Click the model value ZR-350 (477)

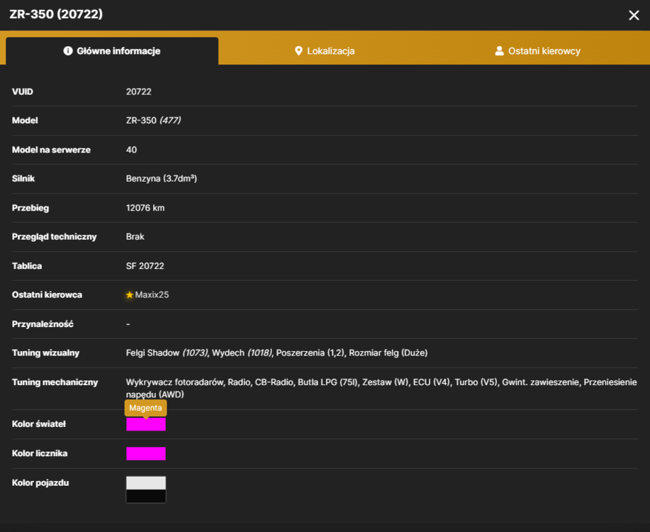153,121
